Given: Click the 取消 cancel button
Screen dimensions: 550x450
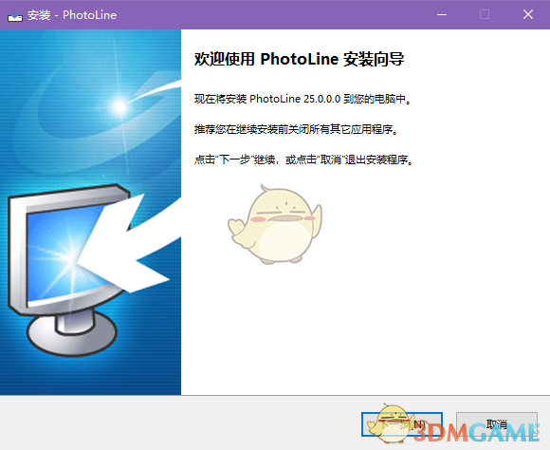Looking at the screenshot, I should click(497, 424).
